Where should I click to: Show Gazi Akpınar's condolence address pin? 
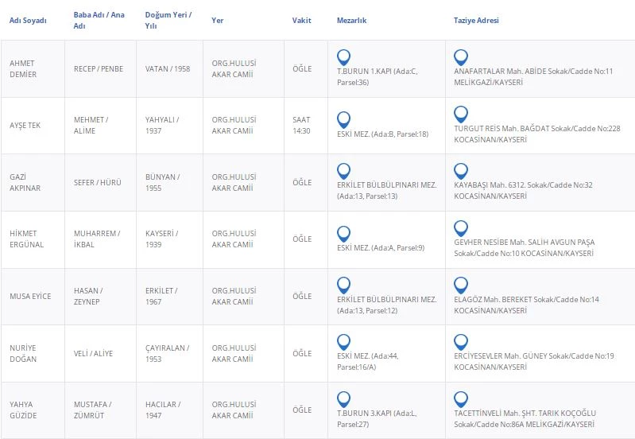pyautogui.click(x=460, y=171)
